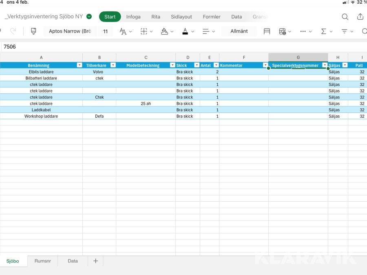This screenshot has height=275, width=367.
Task: Click the AutoSum sigma icon
Action: pos(326,31)
